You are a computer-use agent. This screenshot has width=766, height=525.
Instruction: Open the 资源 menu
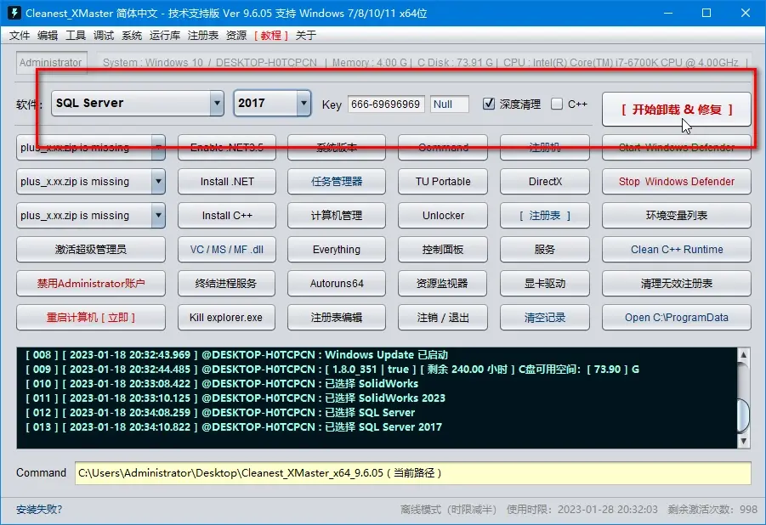(x=236, y=35)
